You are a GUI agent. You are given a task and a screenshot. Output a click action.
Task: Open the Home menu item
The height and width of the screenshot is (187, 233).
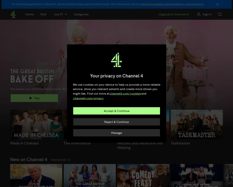pyautogui.click(x=30, y=14)
